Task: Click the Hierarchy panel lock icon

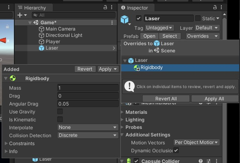Action: (x=105, y=7)
